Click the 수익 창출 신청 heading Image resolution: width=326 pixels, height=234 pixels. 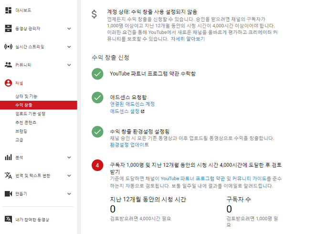(x=111, y=57)
